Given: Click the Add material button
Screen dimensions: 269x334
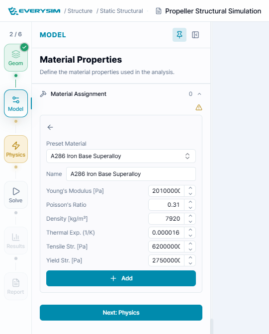Looking at the screenshot, I should (x=121, y=278).
